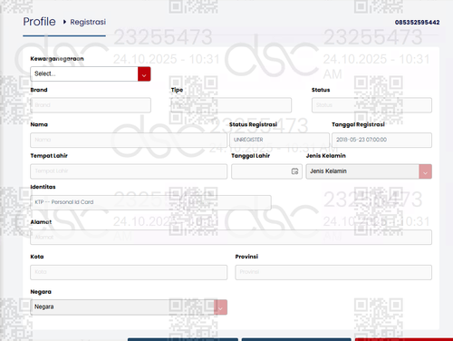Screen dimensions: 453x341
Task: Click the Registrasi breadcrumb item
Action: [x=88, y=22]
